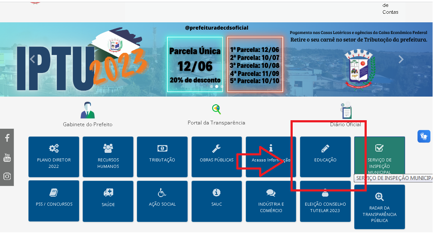Open the Ação Social tile
This screenshot has height=252, width=433.
tap(162, 201)
